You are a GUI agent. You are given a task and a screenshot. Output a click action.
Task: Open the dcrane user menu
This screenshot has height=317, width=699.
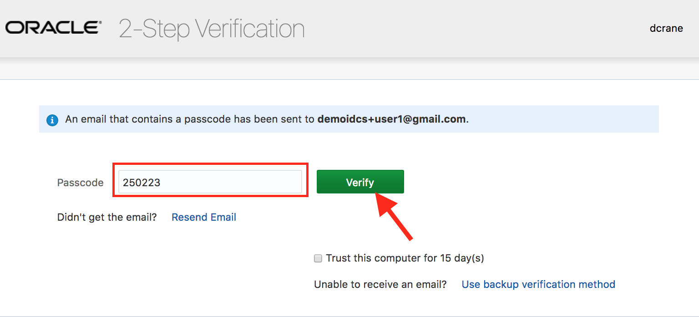tap(666, 28)
